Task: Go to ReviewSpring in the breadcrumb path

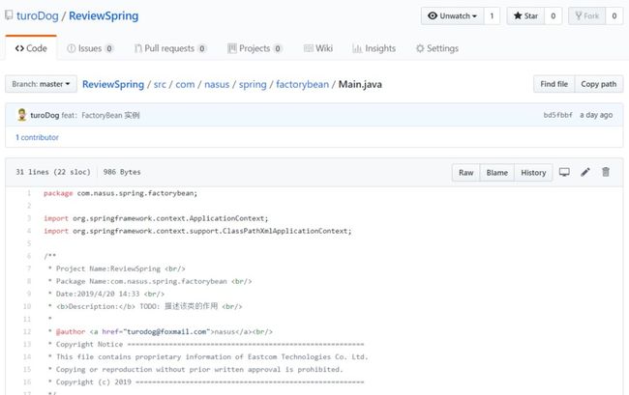Action: coord(113,84)
